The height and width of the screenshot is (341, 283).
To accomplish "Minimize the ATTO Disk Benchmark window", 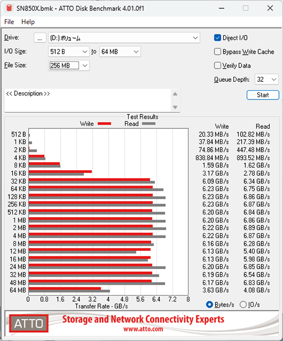I will point(222,8).
